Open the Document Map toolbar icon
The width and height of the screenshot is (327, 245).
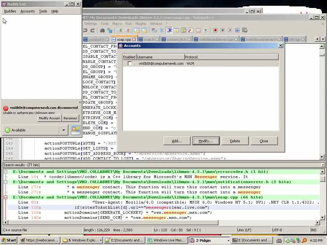tap(184, 30)
